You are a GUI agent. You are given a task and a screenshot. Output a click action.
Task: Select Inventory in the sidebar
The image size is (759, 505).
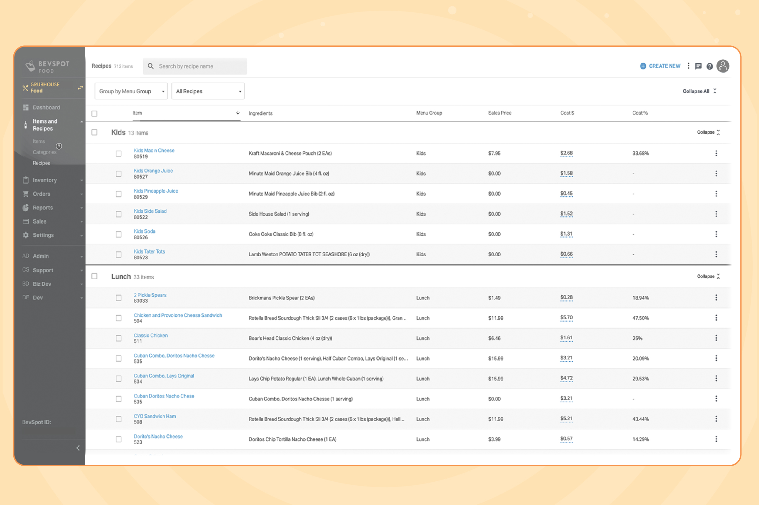(45, 180)
